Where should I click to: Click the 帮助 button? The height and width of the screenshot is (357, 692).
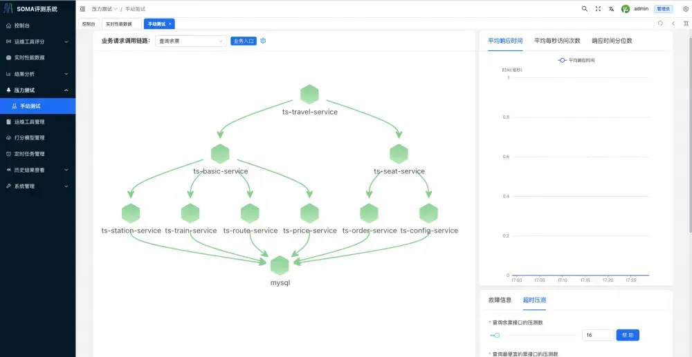(628, 335)
